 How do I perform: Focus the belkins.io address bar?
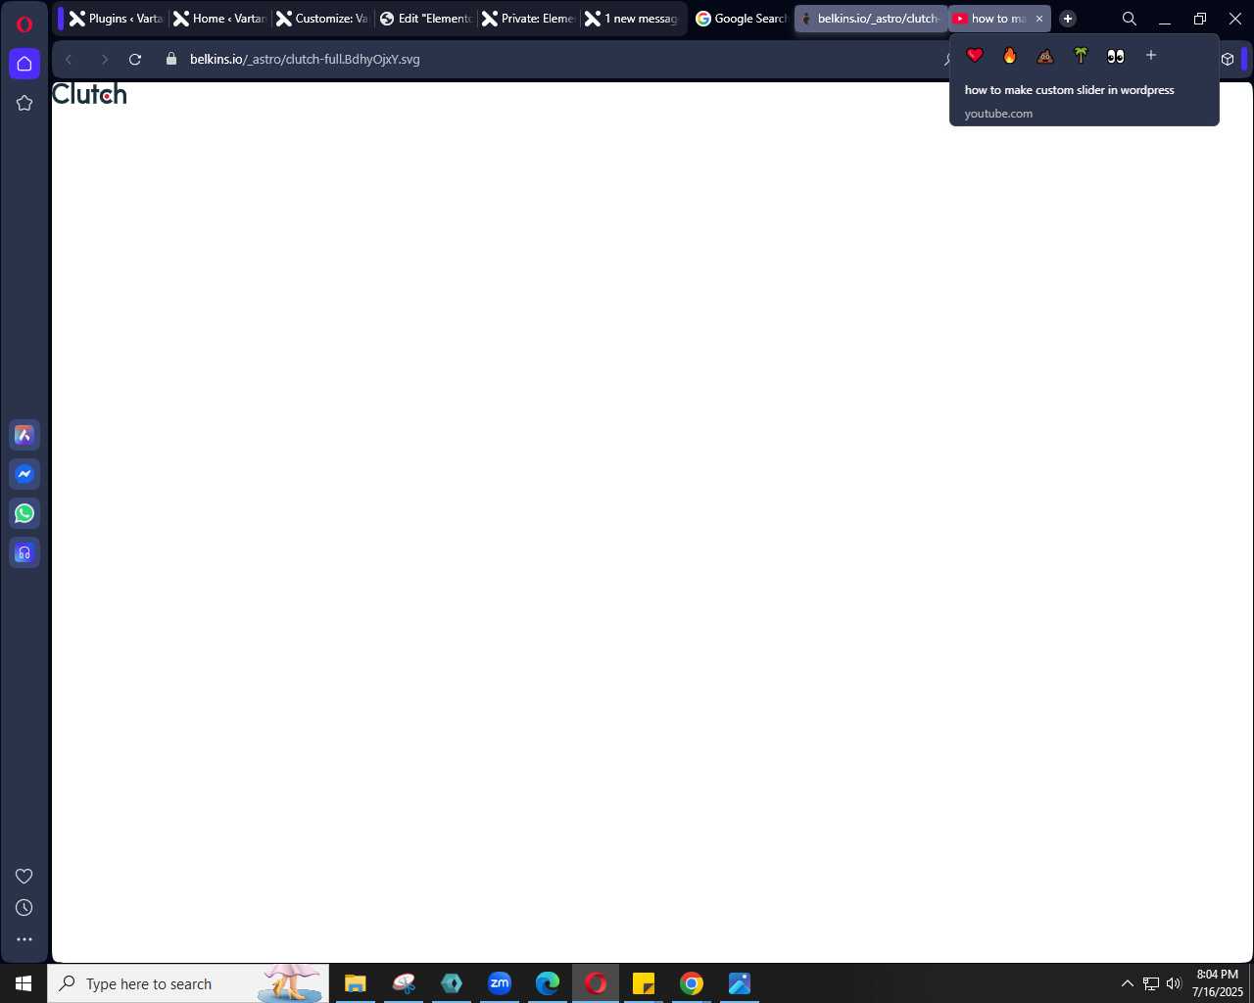click(549, 60)
